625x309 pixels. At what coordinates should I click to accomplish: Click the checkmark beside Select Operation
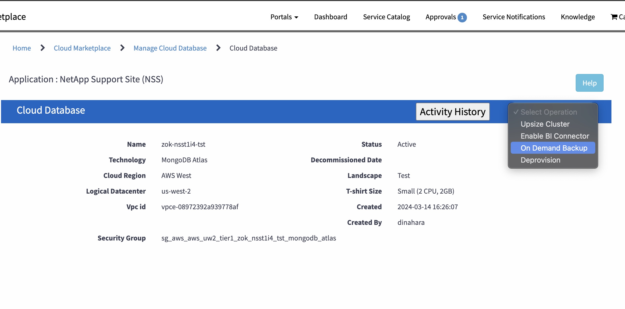coord(516,112)
